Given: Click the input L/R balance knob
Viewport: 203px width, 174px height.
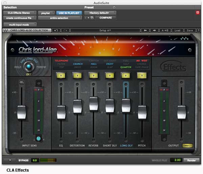Looking at the screenshot, I should click(39, 139).
